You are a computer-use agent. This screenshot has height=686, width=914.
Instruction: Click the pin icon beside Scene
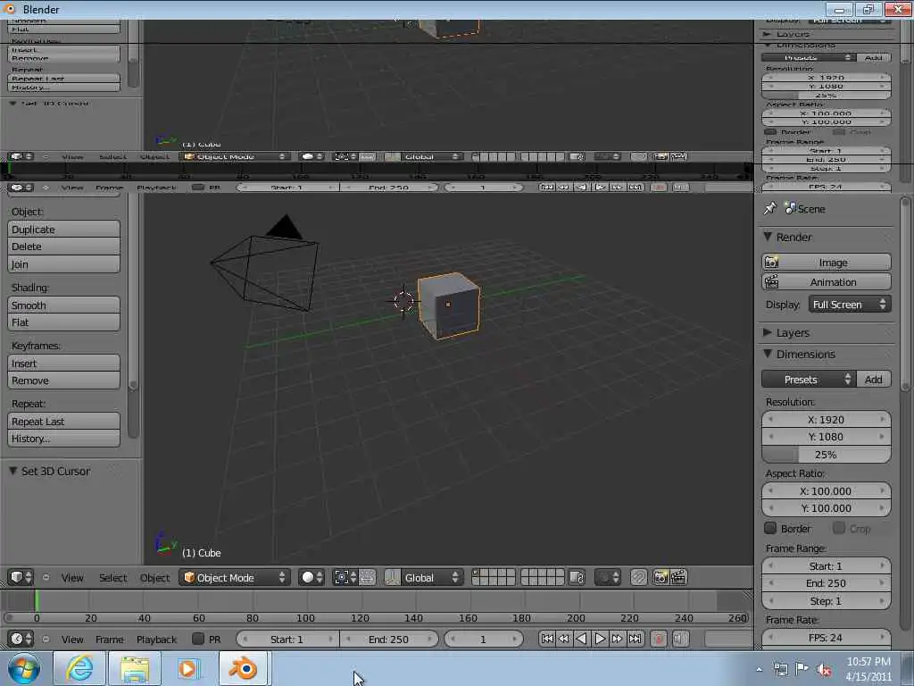770,208
